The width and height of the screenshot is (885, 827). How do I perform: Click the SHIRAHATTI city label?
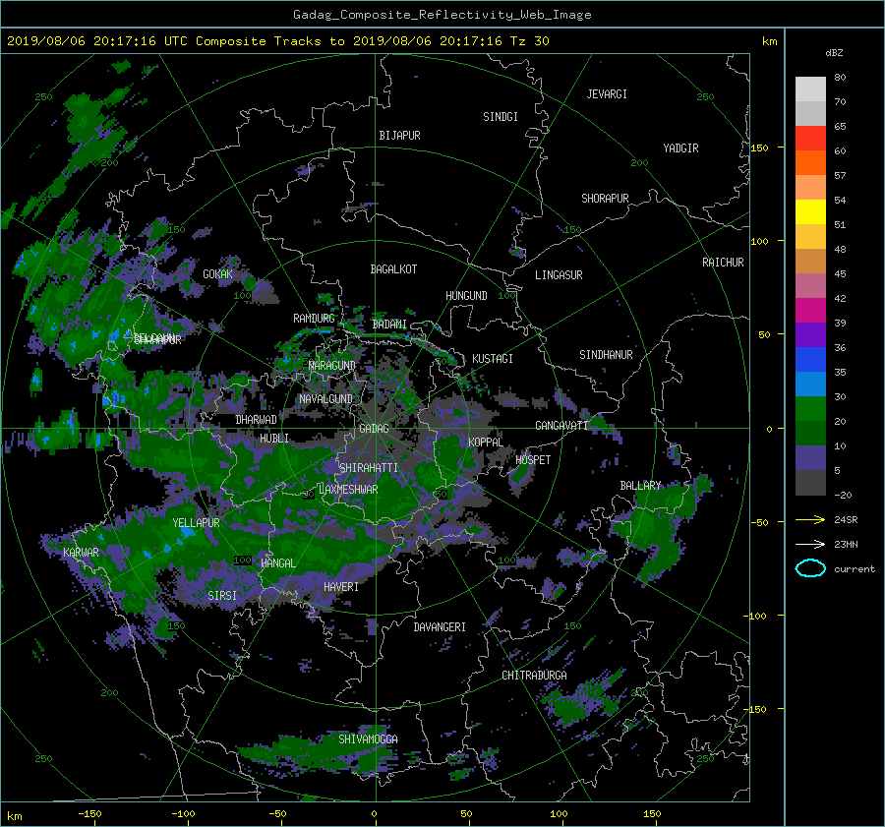369,468
